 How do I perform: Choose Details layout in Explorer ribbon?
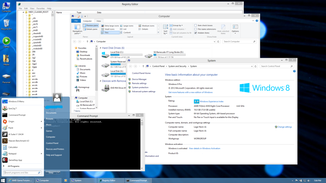pos(143,29)
